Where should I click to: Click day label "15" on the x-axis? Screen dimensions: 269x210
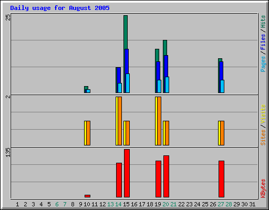126,204
